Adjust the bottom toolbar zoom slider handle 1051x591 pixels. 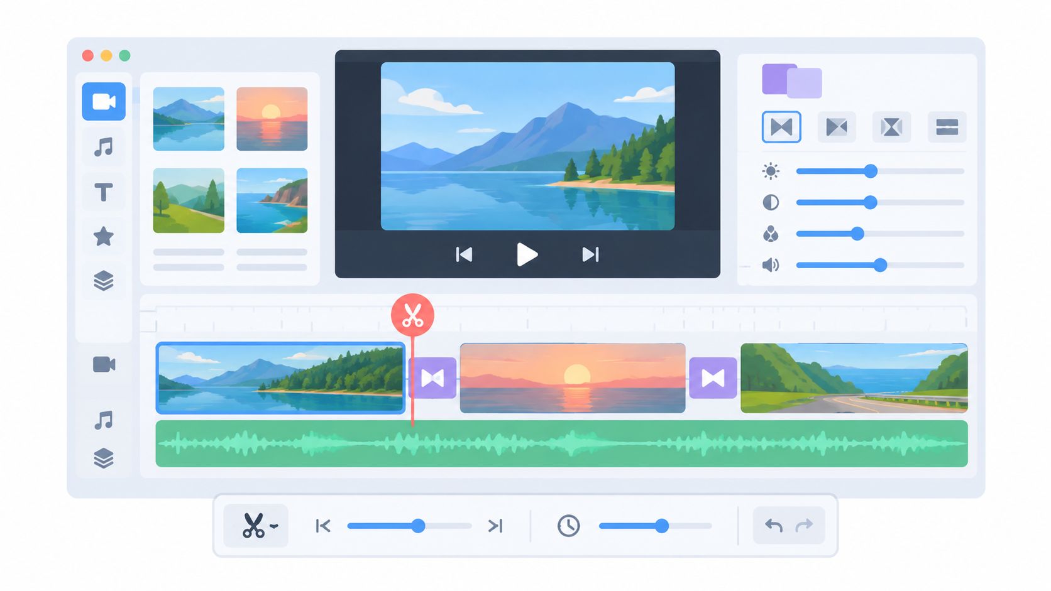(x=419, y=526)
